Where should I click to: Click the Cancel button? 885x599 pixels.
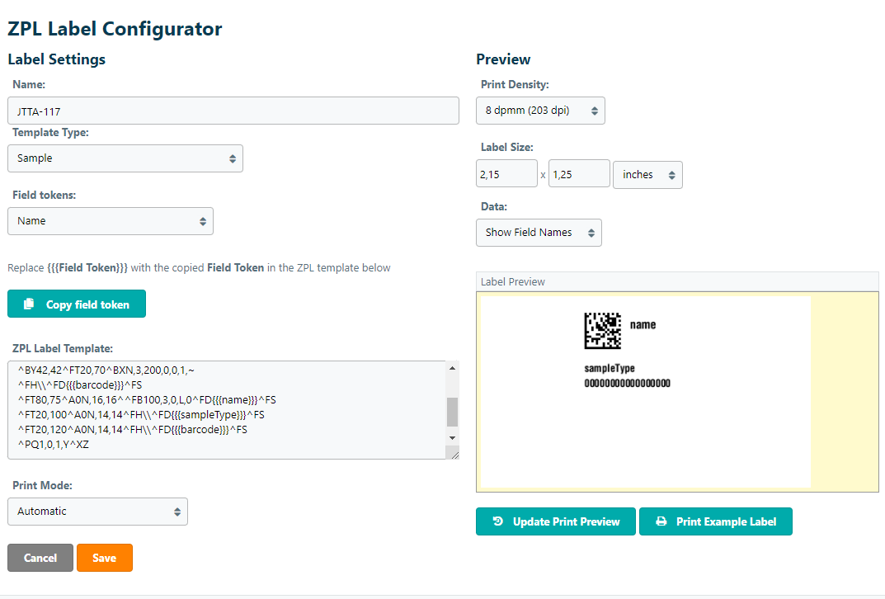[40, 558]
